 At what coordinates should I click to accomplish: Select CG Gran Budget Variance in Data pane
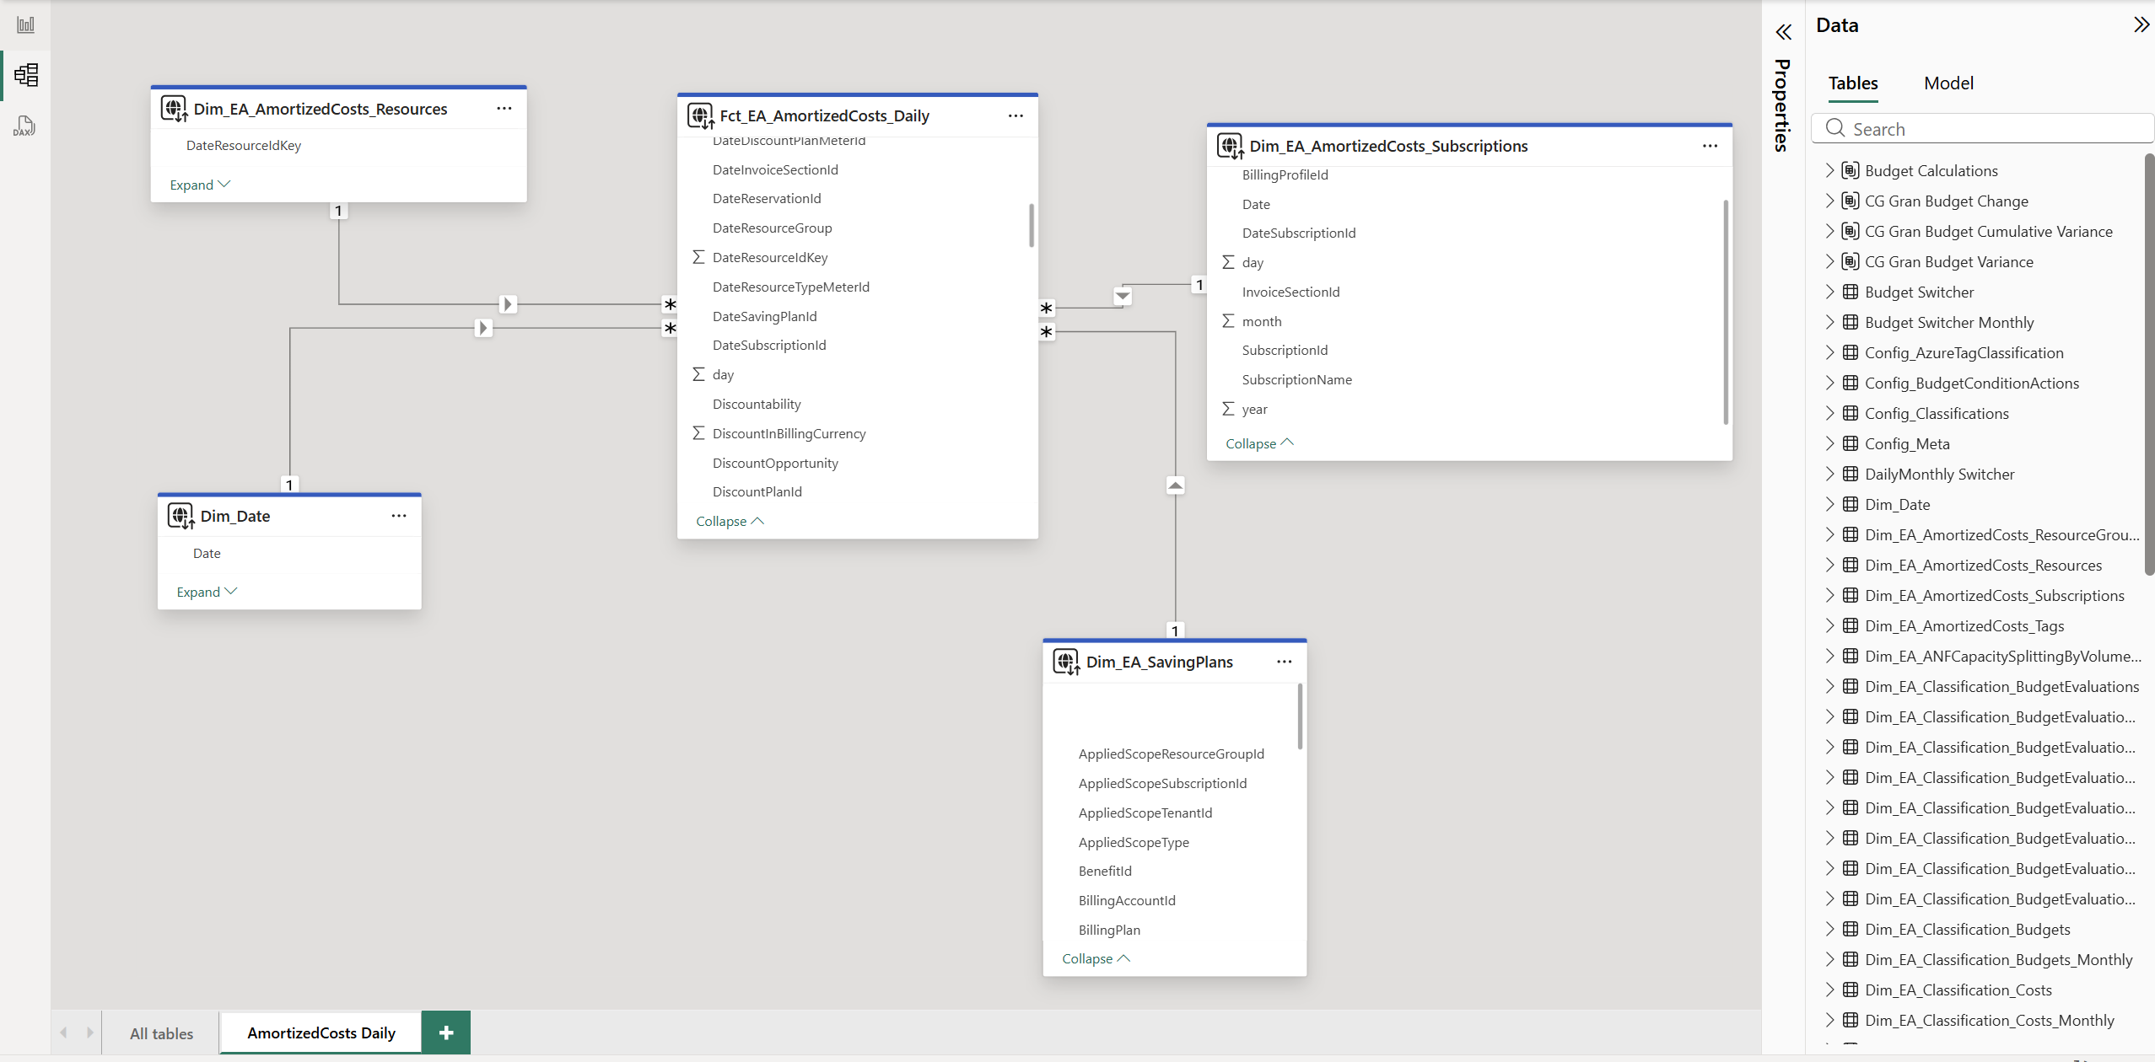(1949, 261)
